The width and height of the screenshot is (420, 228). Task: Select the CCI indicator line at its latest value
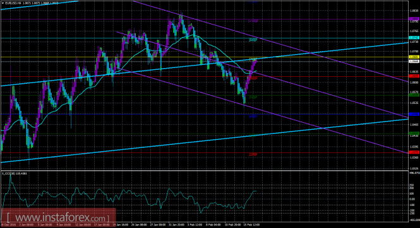coord(256,191)
